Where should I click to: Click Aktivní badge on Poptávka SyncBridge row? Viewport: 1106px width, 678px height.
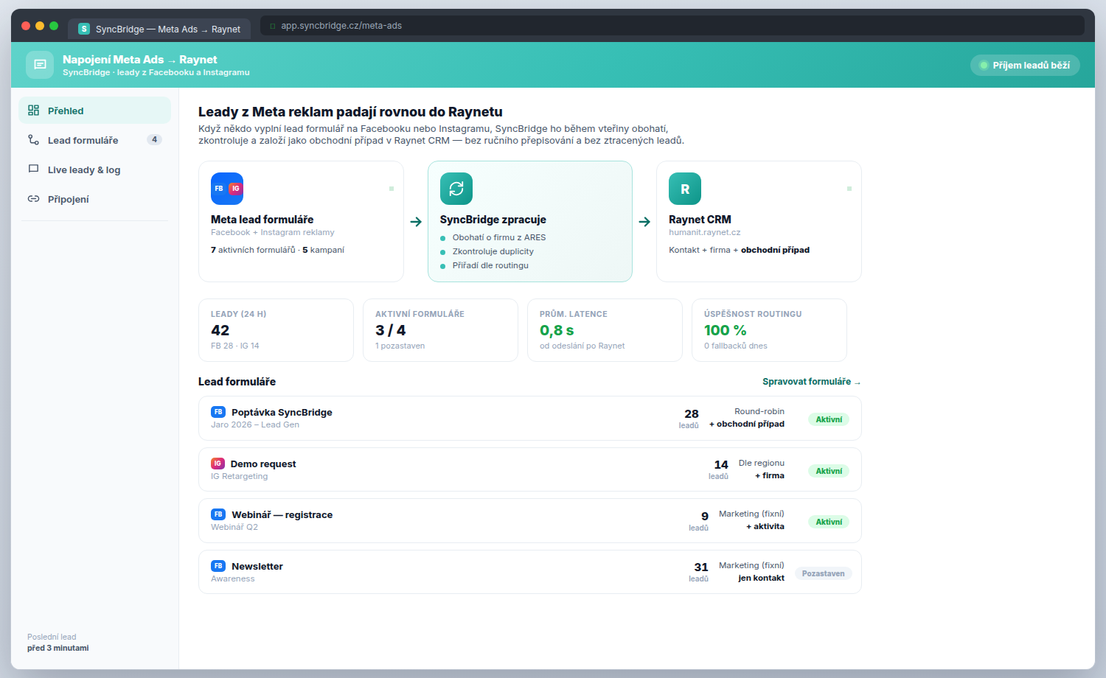829,419
